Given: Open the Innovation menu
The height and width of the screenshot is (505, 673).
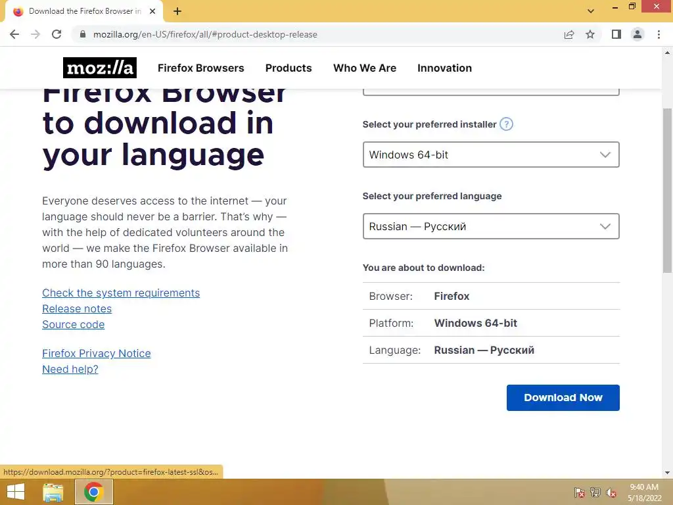Looking at the screenshot, I should (445, 68).
